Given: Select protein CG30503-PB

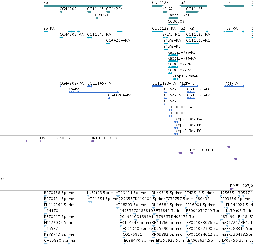Looking at the screenshot, I should point(180,113).
